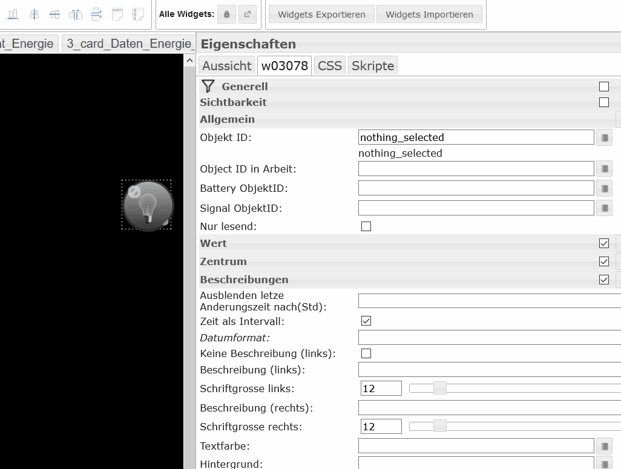The width and height of the screenshot is (621, 469).
Task: Open the object browser for Objekt ID
Action: (604, 138)
